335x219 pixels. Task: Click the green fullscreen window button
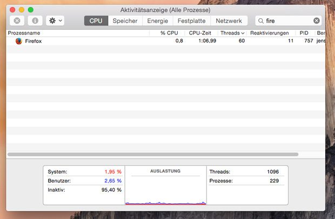coord(31,10)
